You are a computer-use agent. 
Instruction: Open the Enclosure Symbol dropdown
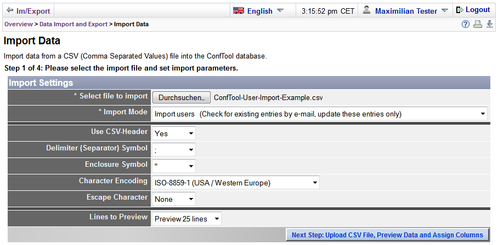[174, 166]
